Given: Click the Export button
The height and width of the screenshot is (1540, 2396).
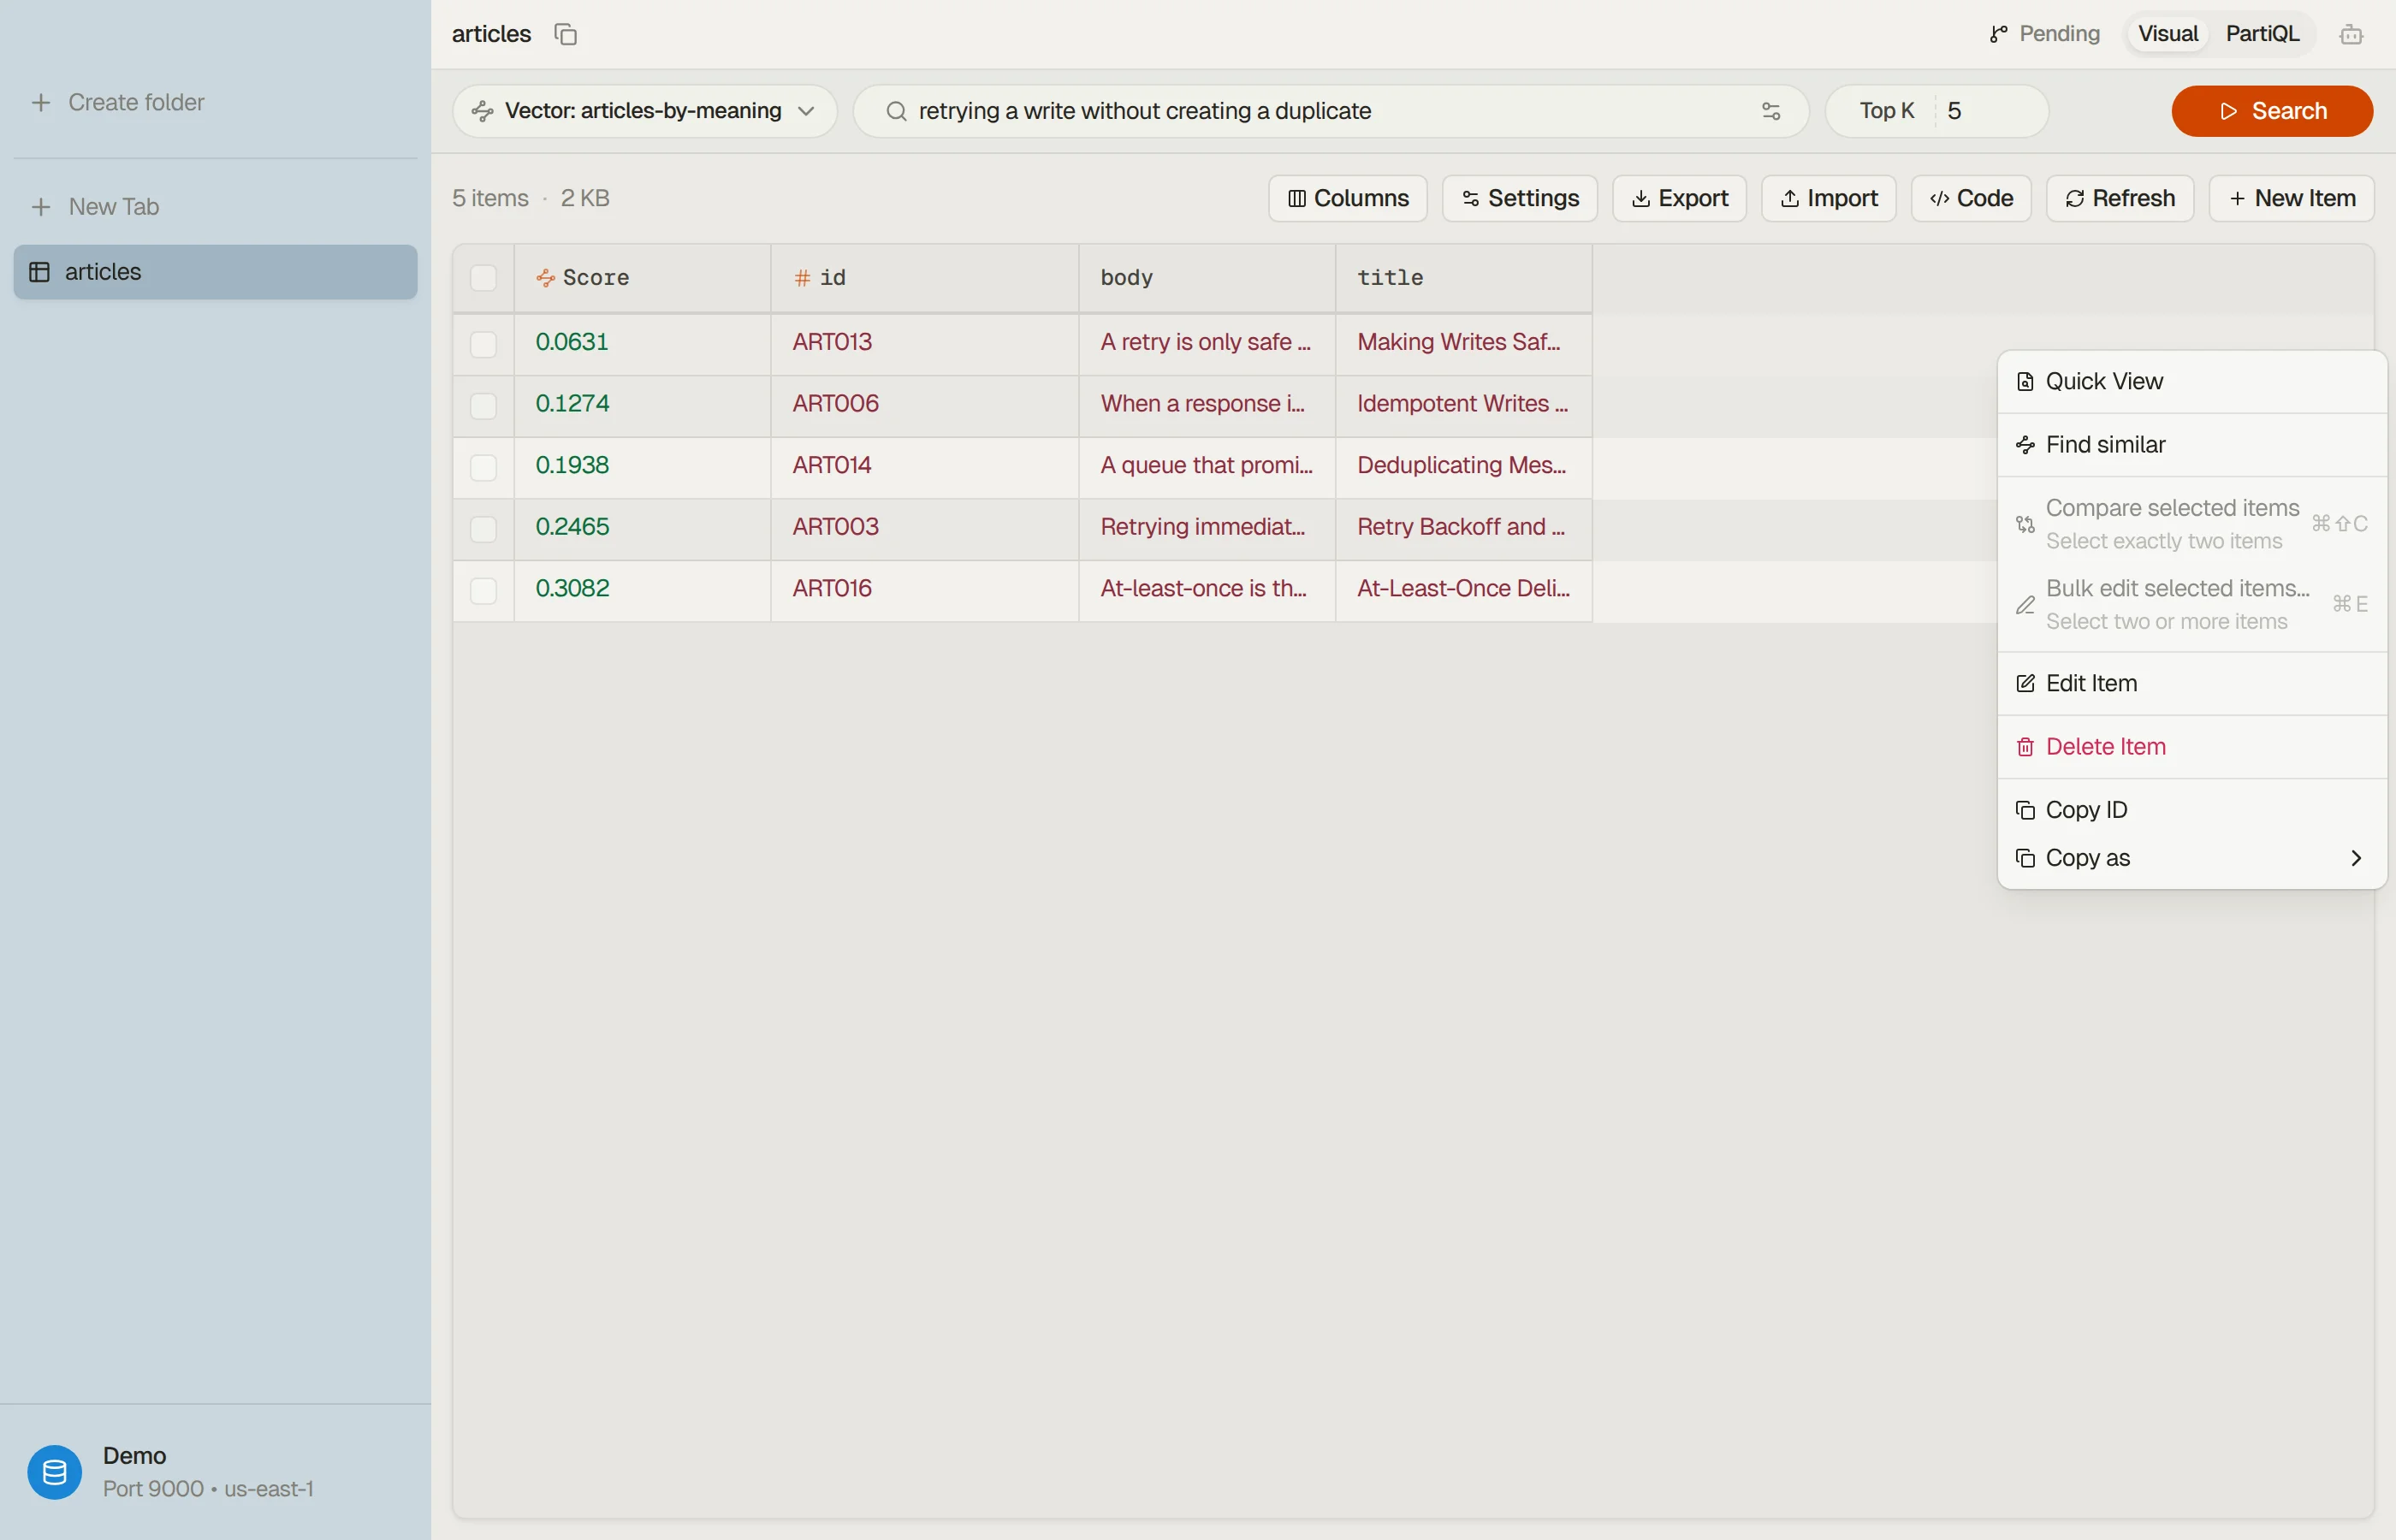Looking at the screenshot, I should pos(1679,199).
